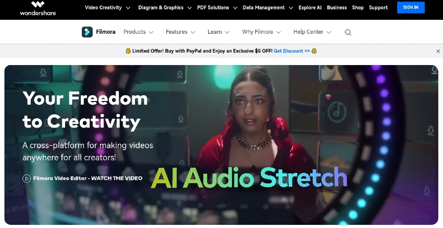Open the Help Center menu label
Screen dimensions: 443x228
308,32
